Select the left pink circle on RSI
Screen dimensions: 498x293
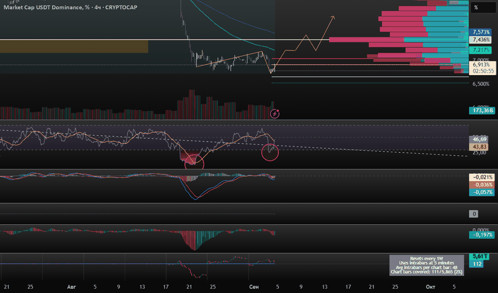(194, 163)
